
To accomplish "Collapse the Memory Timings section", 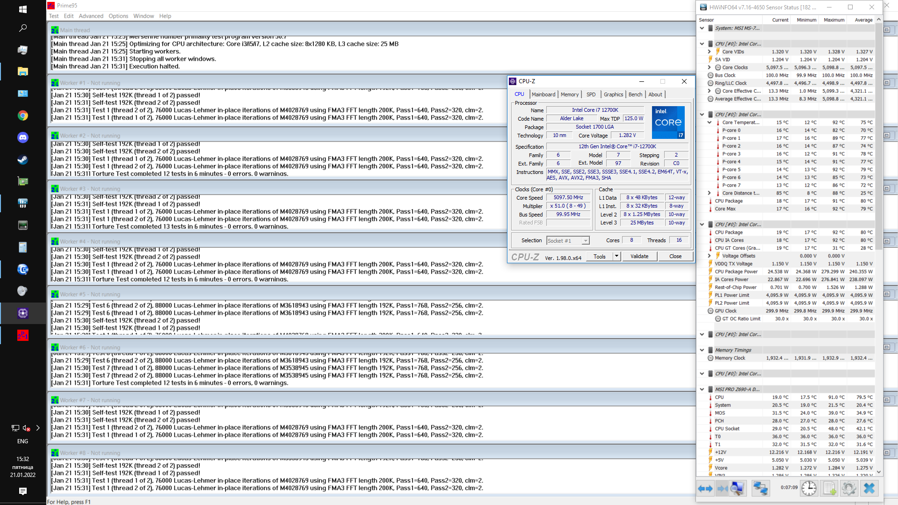I will click(x=702, y=350).
